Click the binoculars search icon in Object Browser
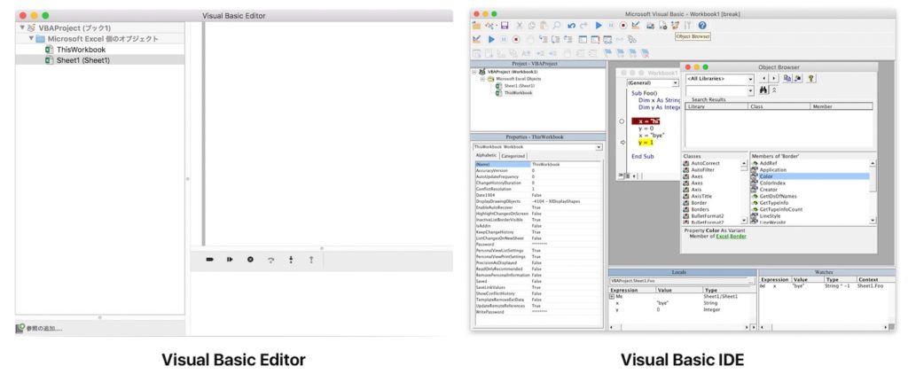The image size is (908, 374). (763, 90)
